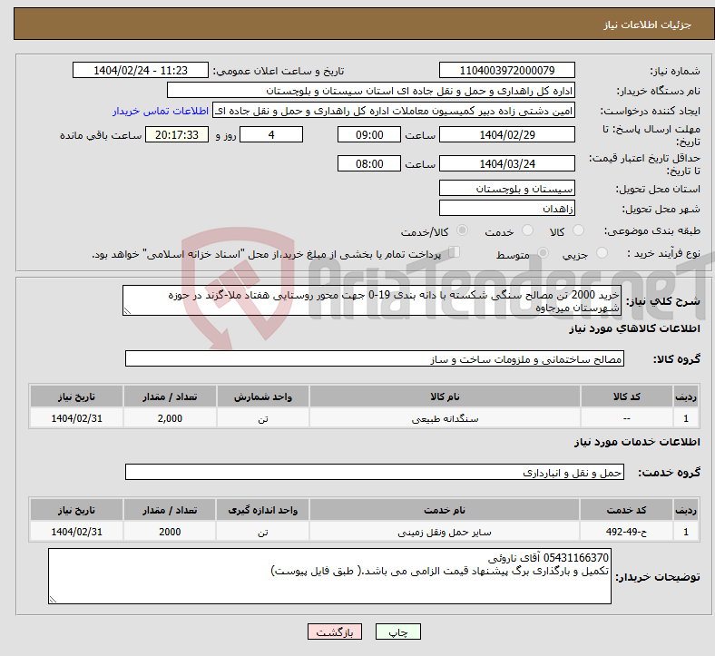Image resolution: width=715 pixels, height=656 pixels.
Task: Click the توضیحات خریدار notes textarea
Action: 329,576
